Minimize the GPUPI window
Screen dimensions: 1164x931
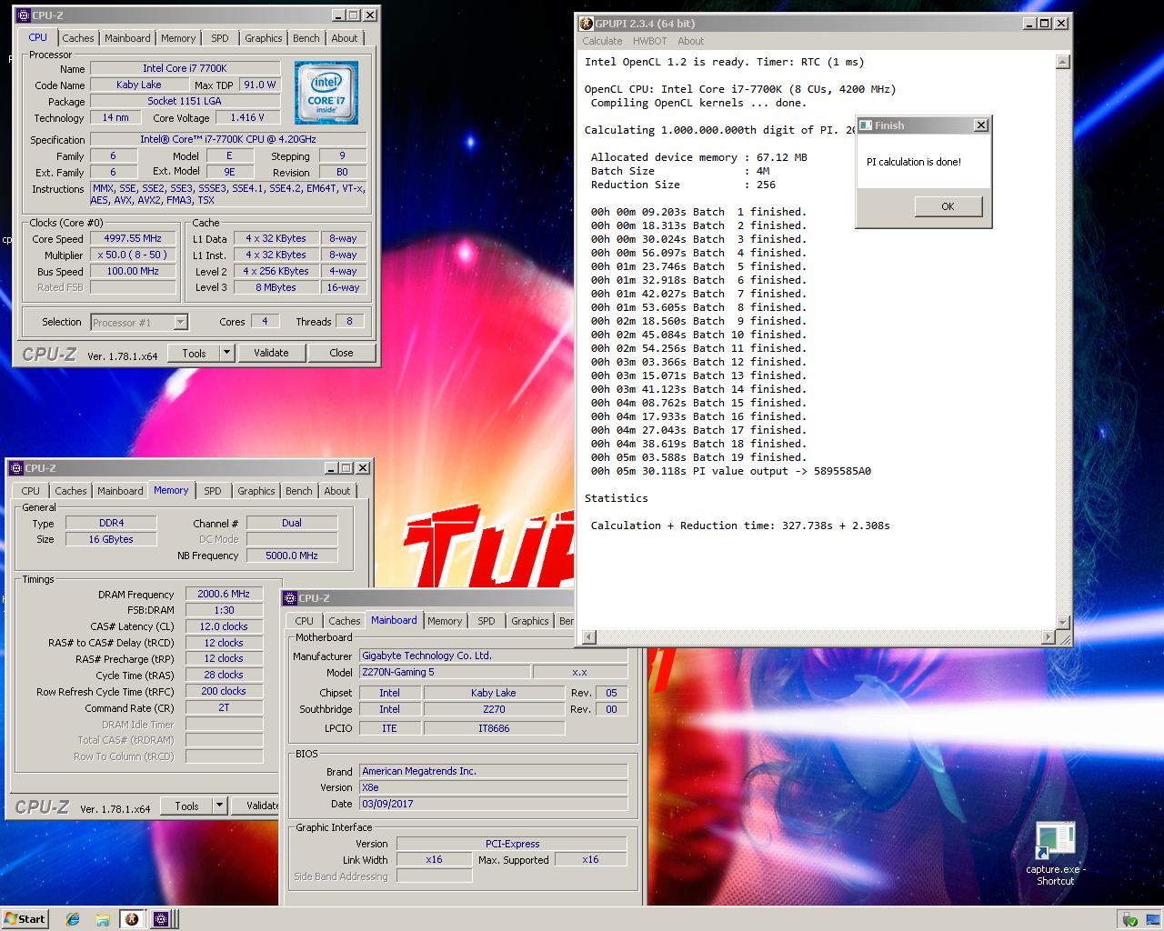(x=1028, y=24)
